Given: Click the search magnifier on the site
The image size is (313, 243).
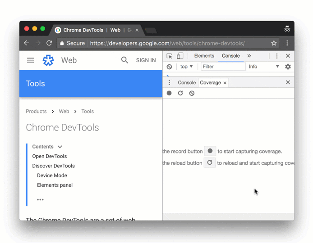Looking at the screenshot, I should [124, 60].
